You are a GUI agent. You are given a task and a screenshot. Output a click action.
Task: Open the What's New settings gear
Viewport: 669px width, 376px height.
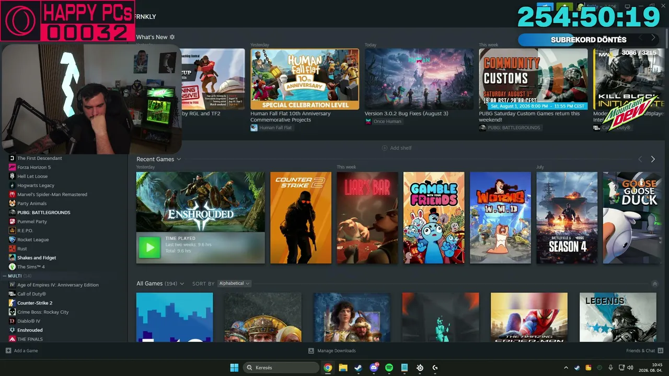coord(172,37)
